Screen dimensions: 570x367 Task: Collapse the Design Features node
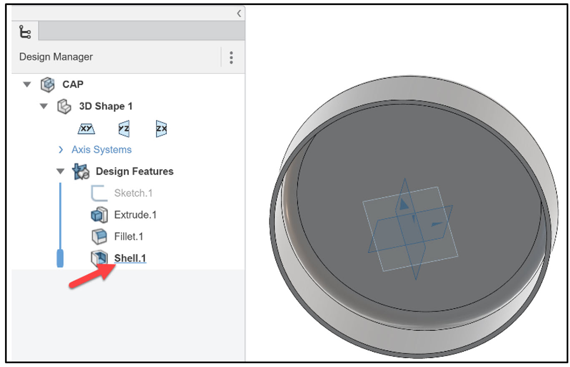point(60,171)
